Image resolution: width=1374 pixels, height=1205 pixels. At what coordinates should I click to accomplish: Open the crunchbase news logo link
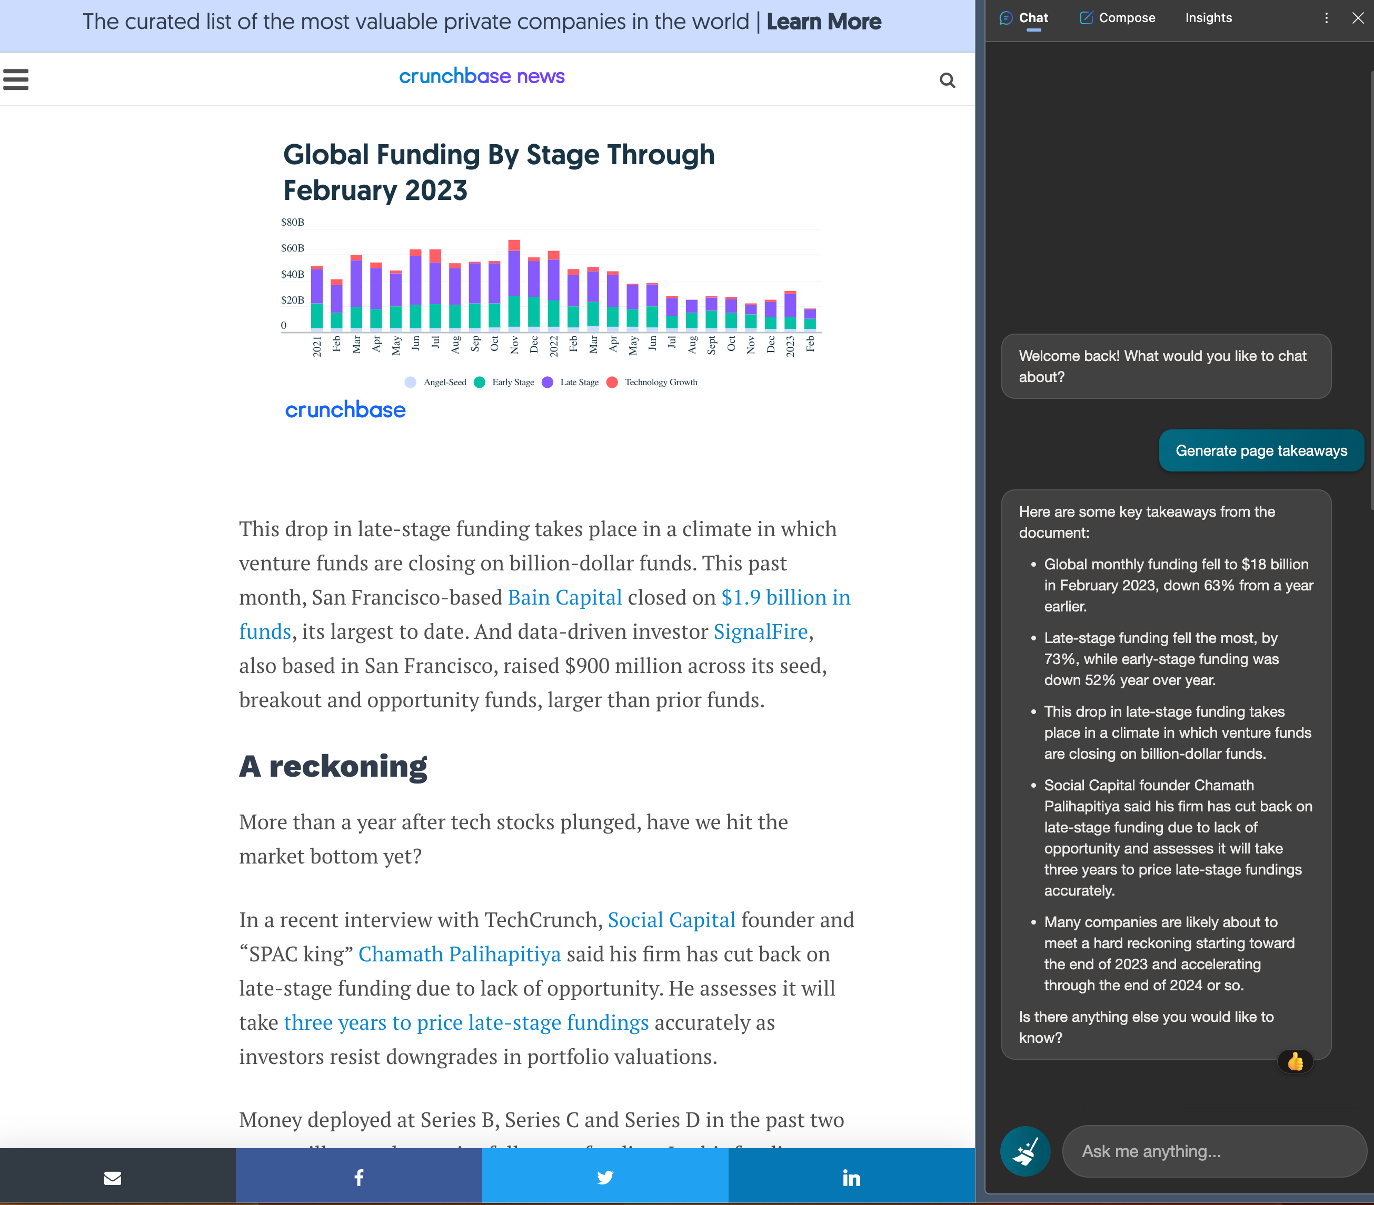pyautogui.click(x=482, y=77)
